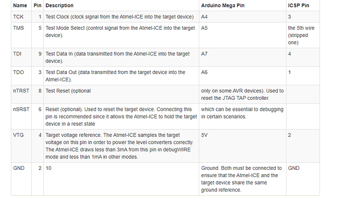The image size is (337, 201).
Task: Select the nTRST name cell
Action: click(21, 91)
